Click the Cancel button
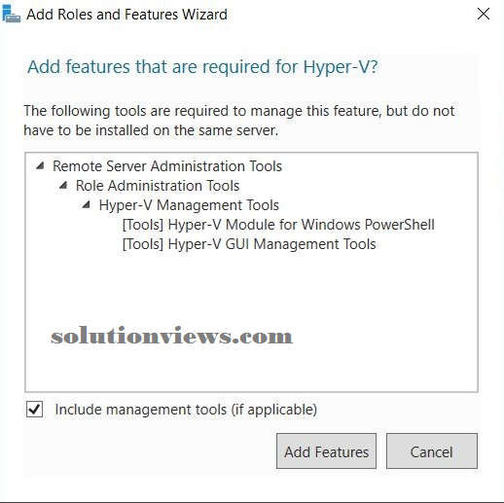 pos(432,451)
